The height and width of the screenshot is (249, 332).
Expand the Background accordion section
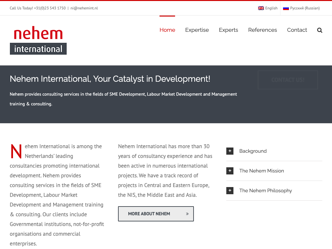pyautogui.click(x=253, y=151)
